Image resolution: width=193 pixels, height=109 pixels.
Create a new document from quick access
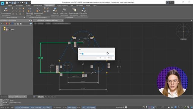[7, 2]
